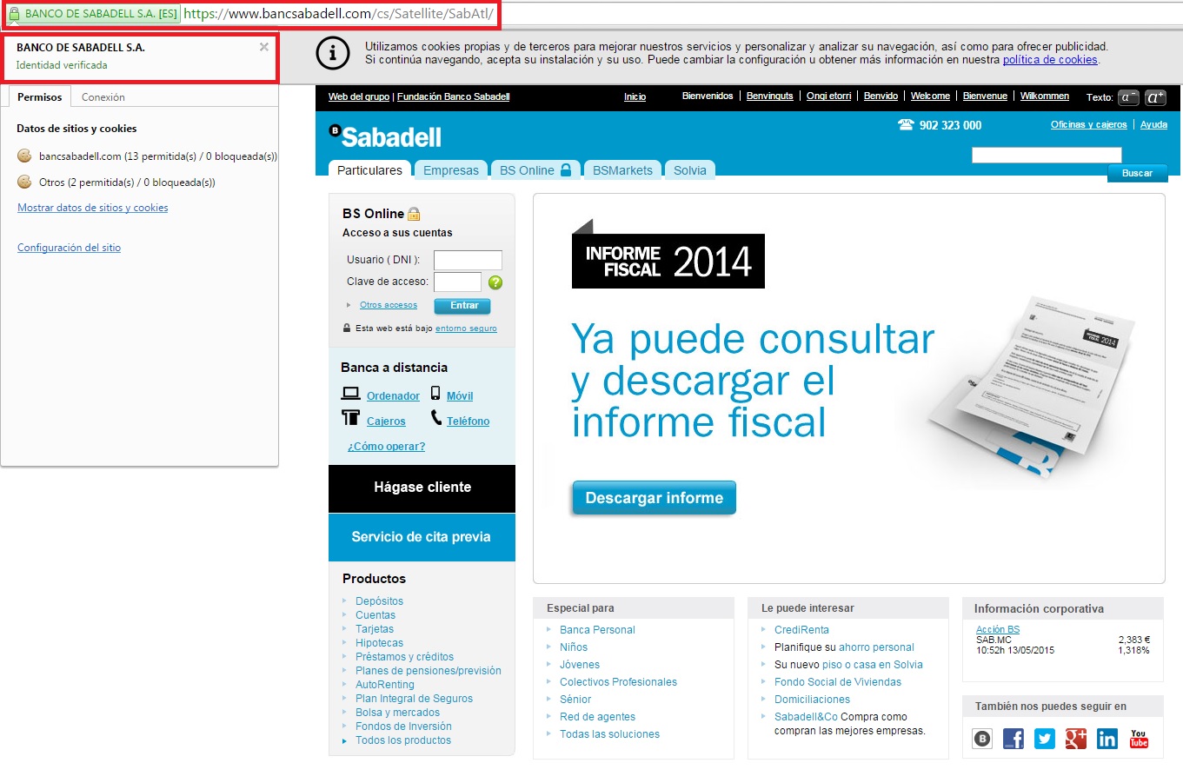Open the Particulares tab
The height and width of the screenshot is (783, 1183).
pyautogui.click(x=369, y=170)
